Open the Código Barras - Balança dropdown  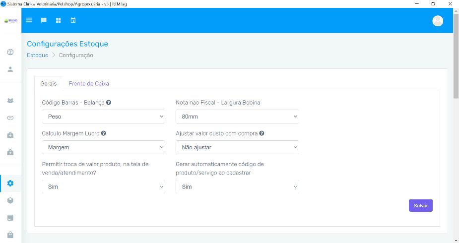coord(103,117)
